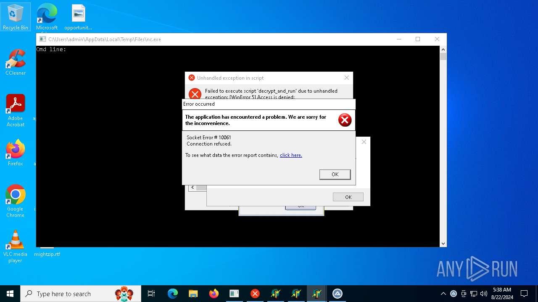Switch to the blue triangle app in the taskbar
This screenshot has width=538, height=302.
(337, 294)
